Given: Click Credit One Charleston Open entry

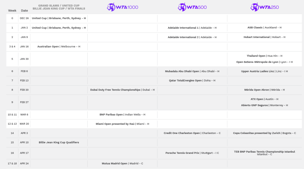Looking at the screenshot, I should tap(192, 133).
